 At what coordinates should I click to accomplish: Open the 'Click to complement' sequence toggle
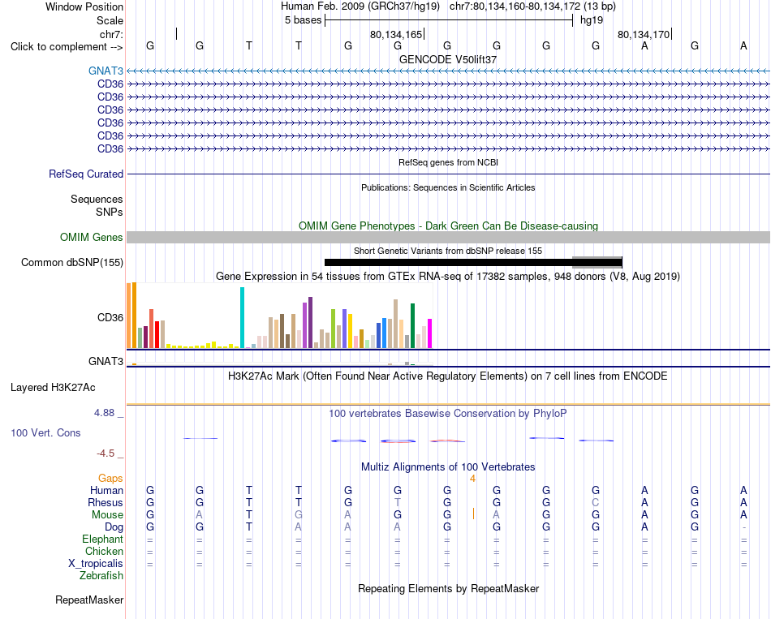pos(67,47)
